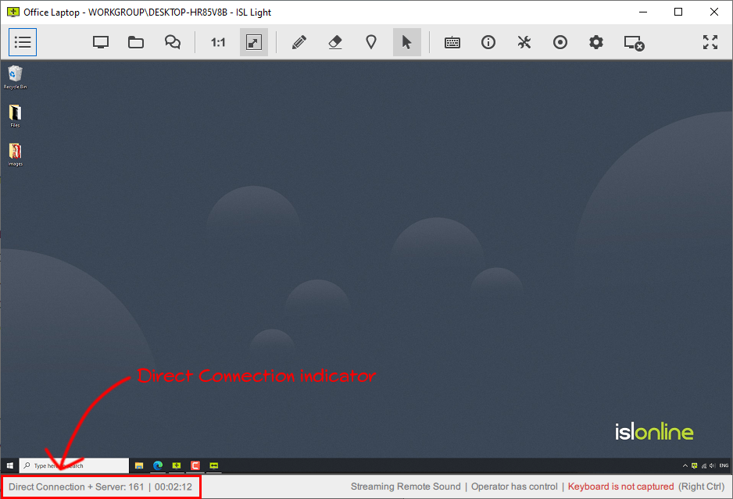Select the pencil drawing tool
Screen dimensions: 733x499
pos(299,42)
